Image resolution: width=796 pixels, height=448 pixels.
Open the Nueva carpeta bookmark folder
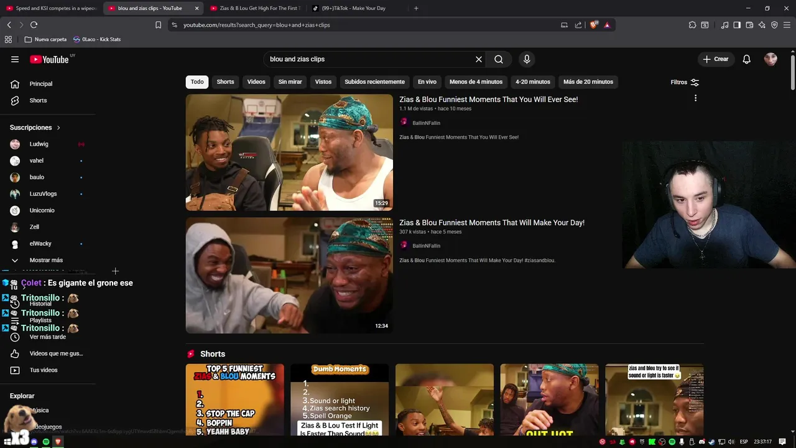pos(45,39)
